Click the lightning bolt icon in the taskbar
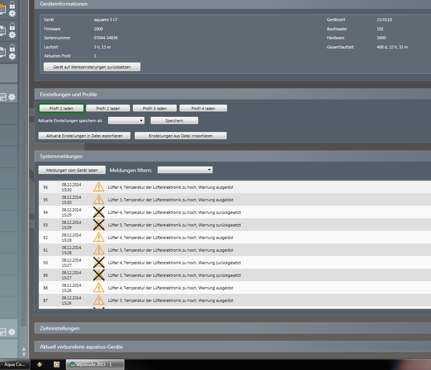The width and height of the screenshot is (431, 370). (40, 364)
